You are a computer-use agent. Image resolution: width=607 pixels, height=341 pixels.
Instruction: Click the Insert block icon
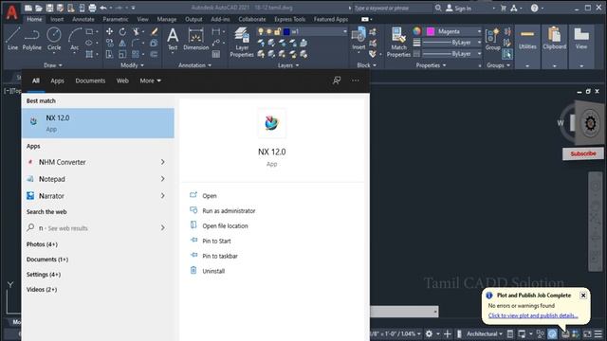click(x=359, y=39)
